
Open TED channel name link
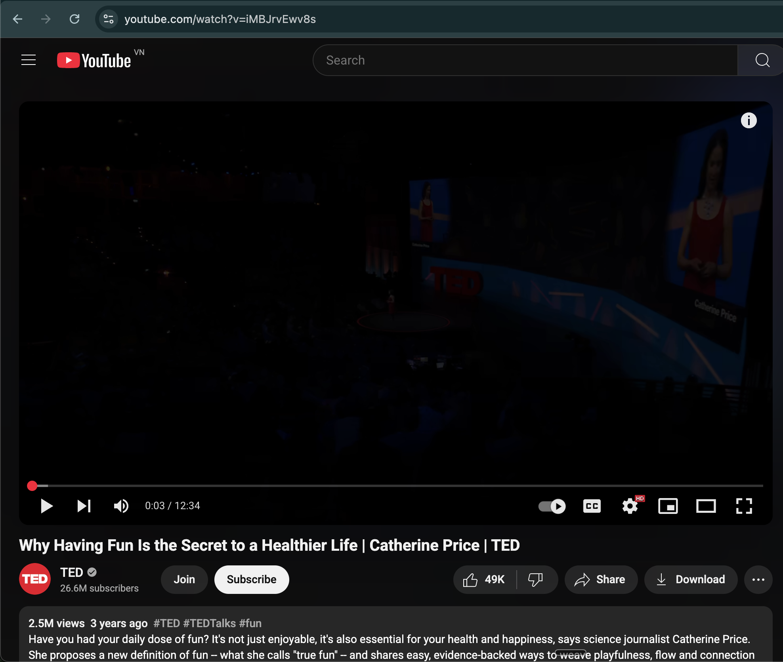pyautogui.click(x=72, y=573)
